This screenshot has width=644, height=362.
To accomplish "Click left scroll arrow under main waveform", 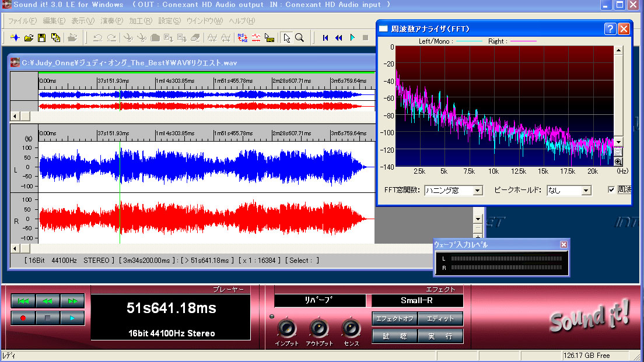I will 15,248.
